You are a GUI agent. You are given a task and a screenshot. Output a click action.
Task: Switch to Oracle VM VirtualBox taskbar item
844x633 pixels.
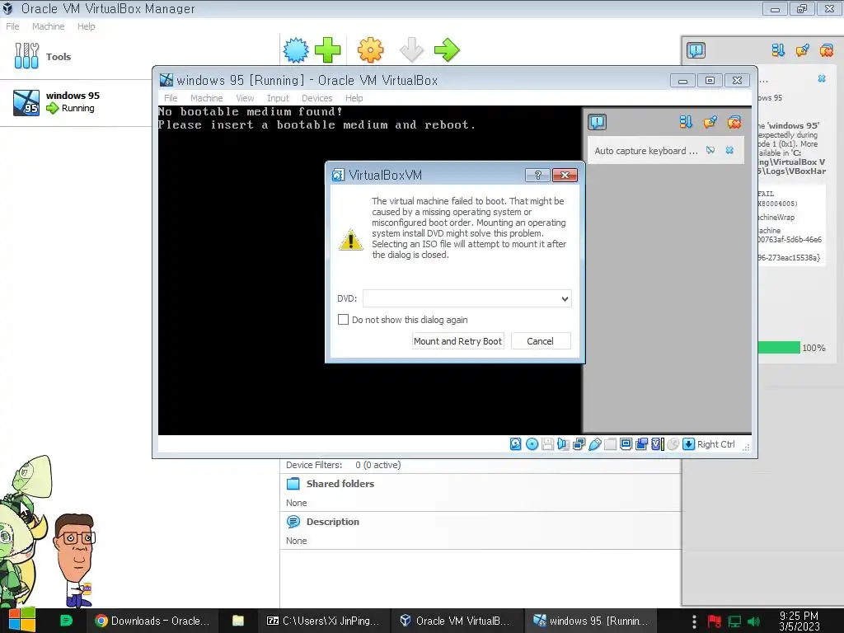click(x=455, y=621)
